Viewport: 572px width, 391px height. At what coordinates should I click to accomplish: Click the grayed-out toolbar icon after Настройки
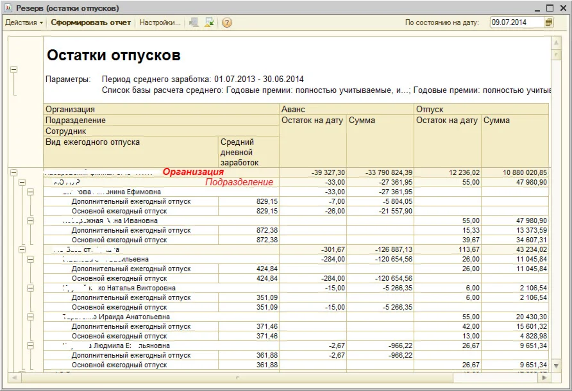pyautogui.click(x=194, y=22)
